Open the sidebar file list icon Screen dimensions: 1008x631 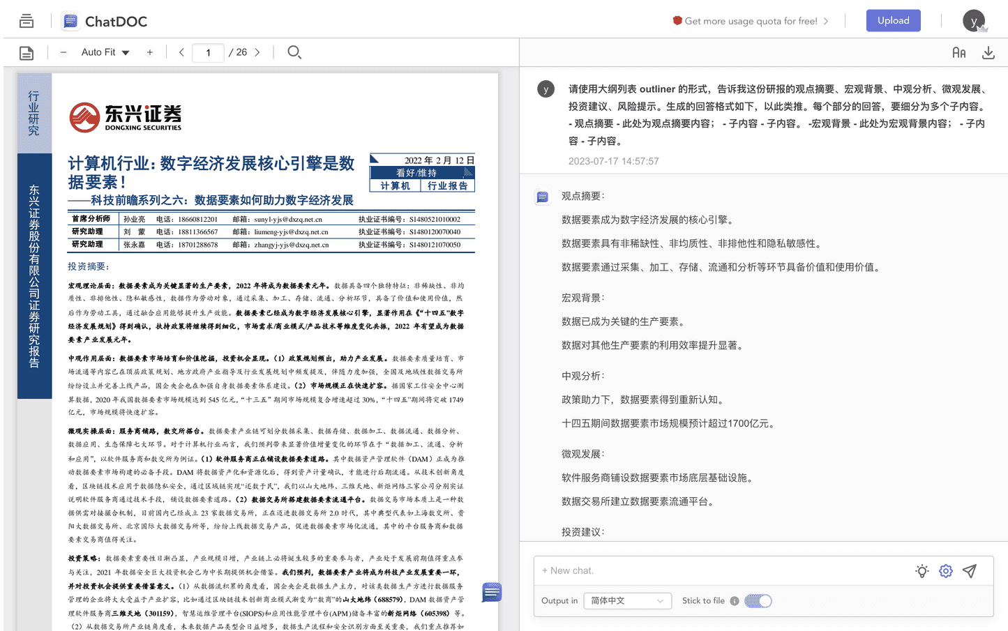point(27,21)
